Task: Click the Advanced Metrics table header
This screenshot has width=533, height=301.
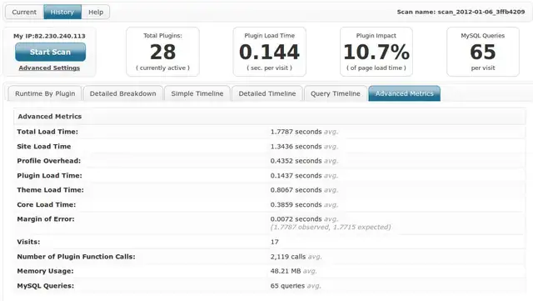Action: (270, 117)
